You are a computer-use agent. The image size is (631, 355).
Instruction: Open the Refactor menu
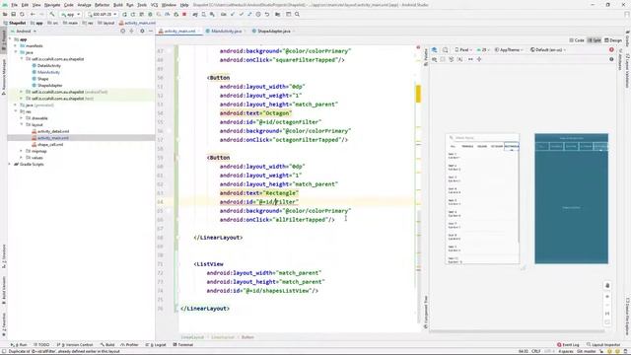(102, 5)
